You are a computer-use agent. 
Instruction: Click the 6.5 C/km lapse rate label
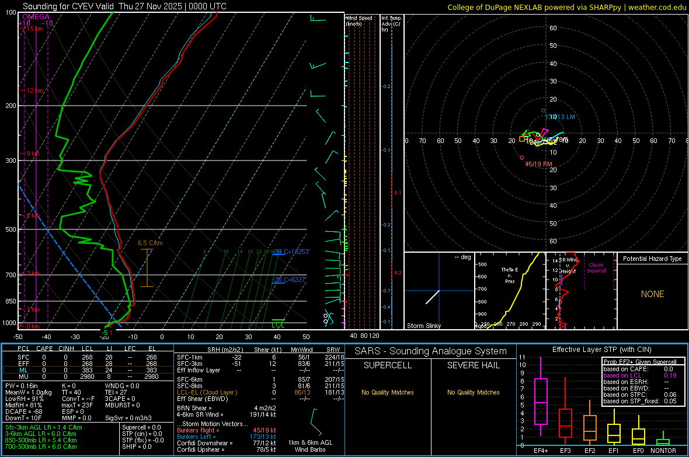(150, 243)
